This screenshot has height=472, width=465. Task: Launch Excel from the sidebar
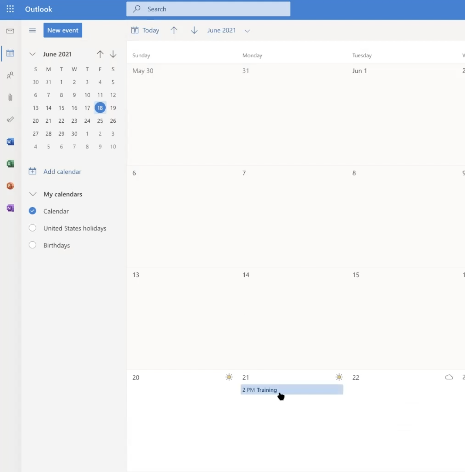pyautogui.click(x=10, y=164)
